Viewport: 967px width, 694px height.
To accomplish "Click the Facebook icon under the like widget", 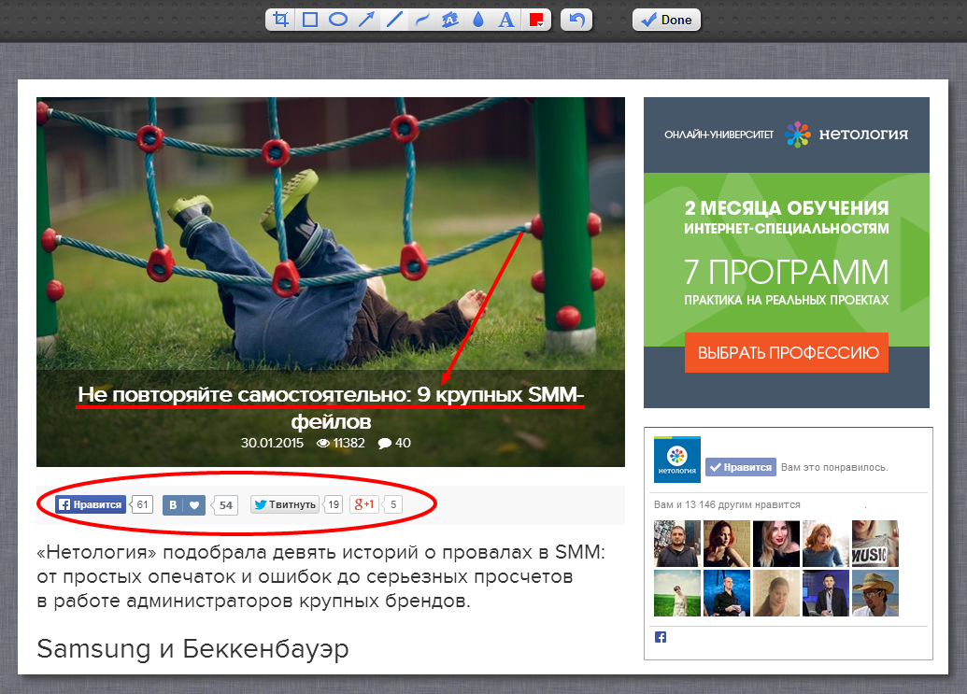I will [661, 636].
